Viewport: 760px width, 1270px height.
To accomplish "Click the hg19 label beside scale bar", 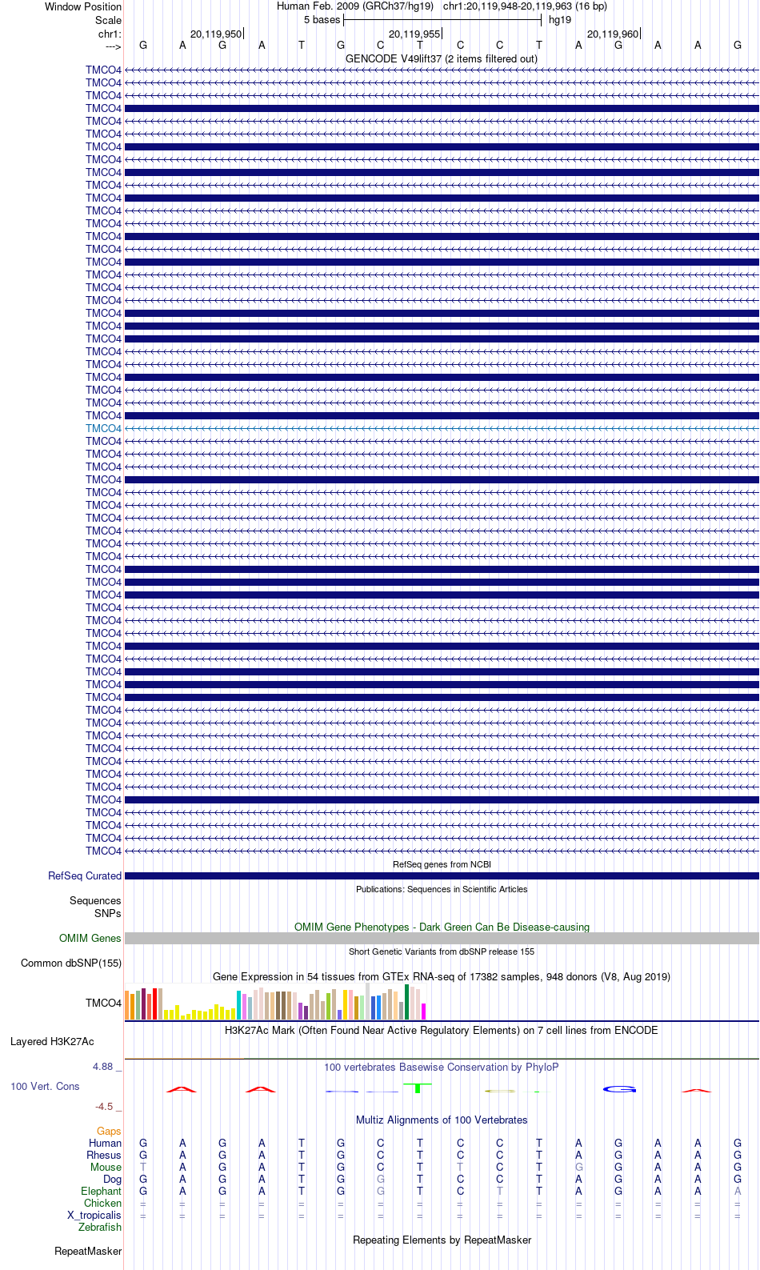I will (x=560, y=20).
